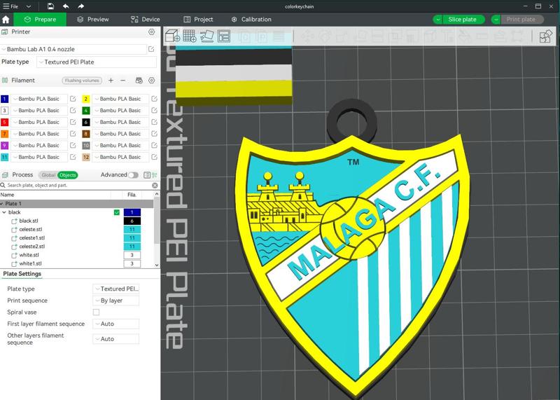This screenshot has width=560, height=400.
Task: Edit filament 6 preset icon
Action: click(154, 122)
